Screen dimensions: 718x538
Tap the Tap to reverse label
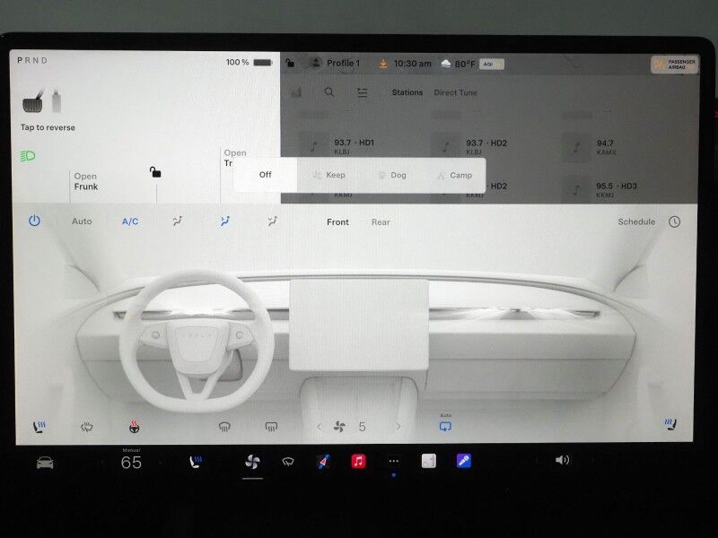point(48,127)
